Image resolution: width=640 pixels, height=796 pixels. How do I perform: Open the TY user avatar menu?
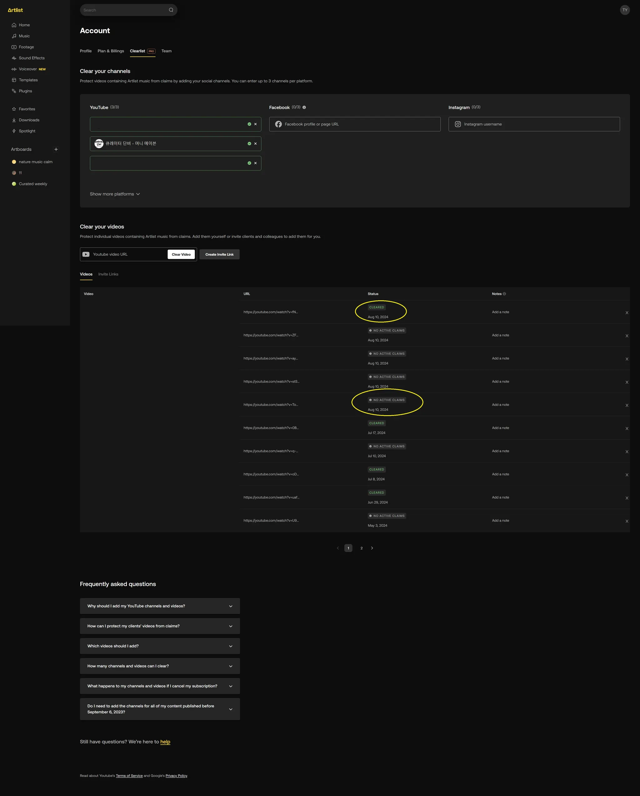[624, 10]
